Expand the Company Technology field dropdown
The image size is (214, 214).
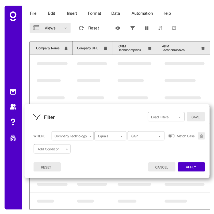click(72, 136)
